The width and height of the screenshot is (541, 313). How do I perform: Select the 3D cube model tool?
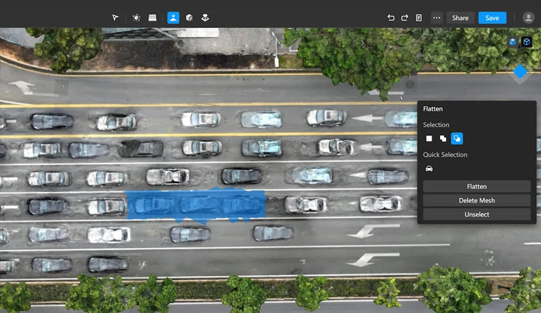coord(189,17)
